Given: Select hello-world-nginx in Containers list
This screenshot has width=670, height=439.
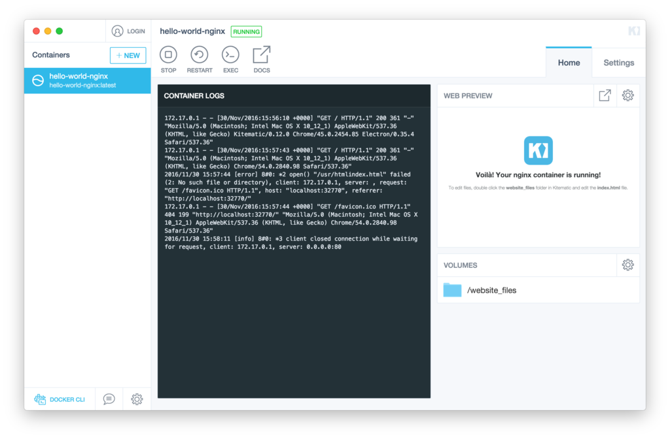Looking at the screenshot, I should tap(88, 80).
